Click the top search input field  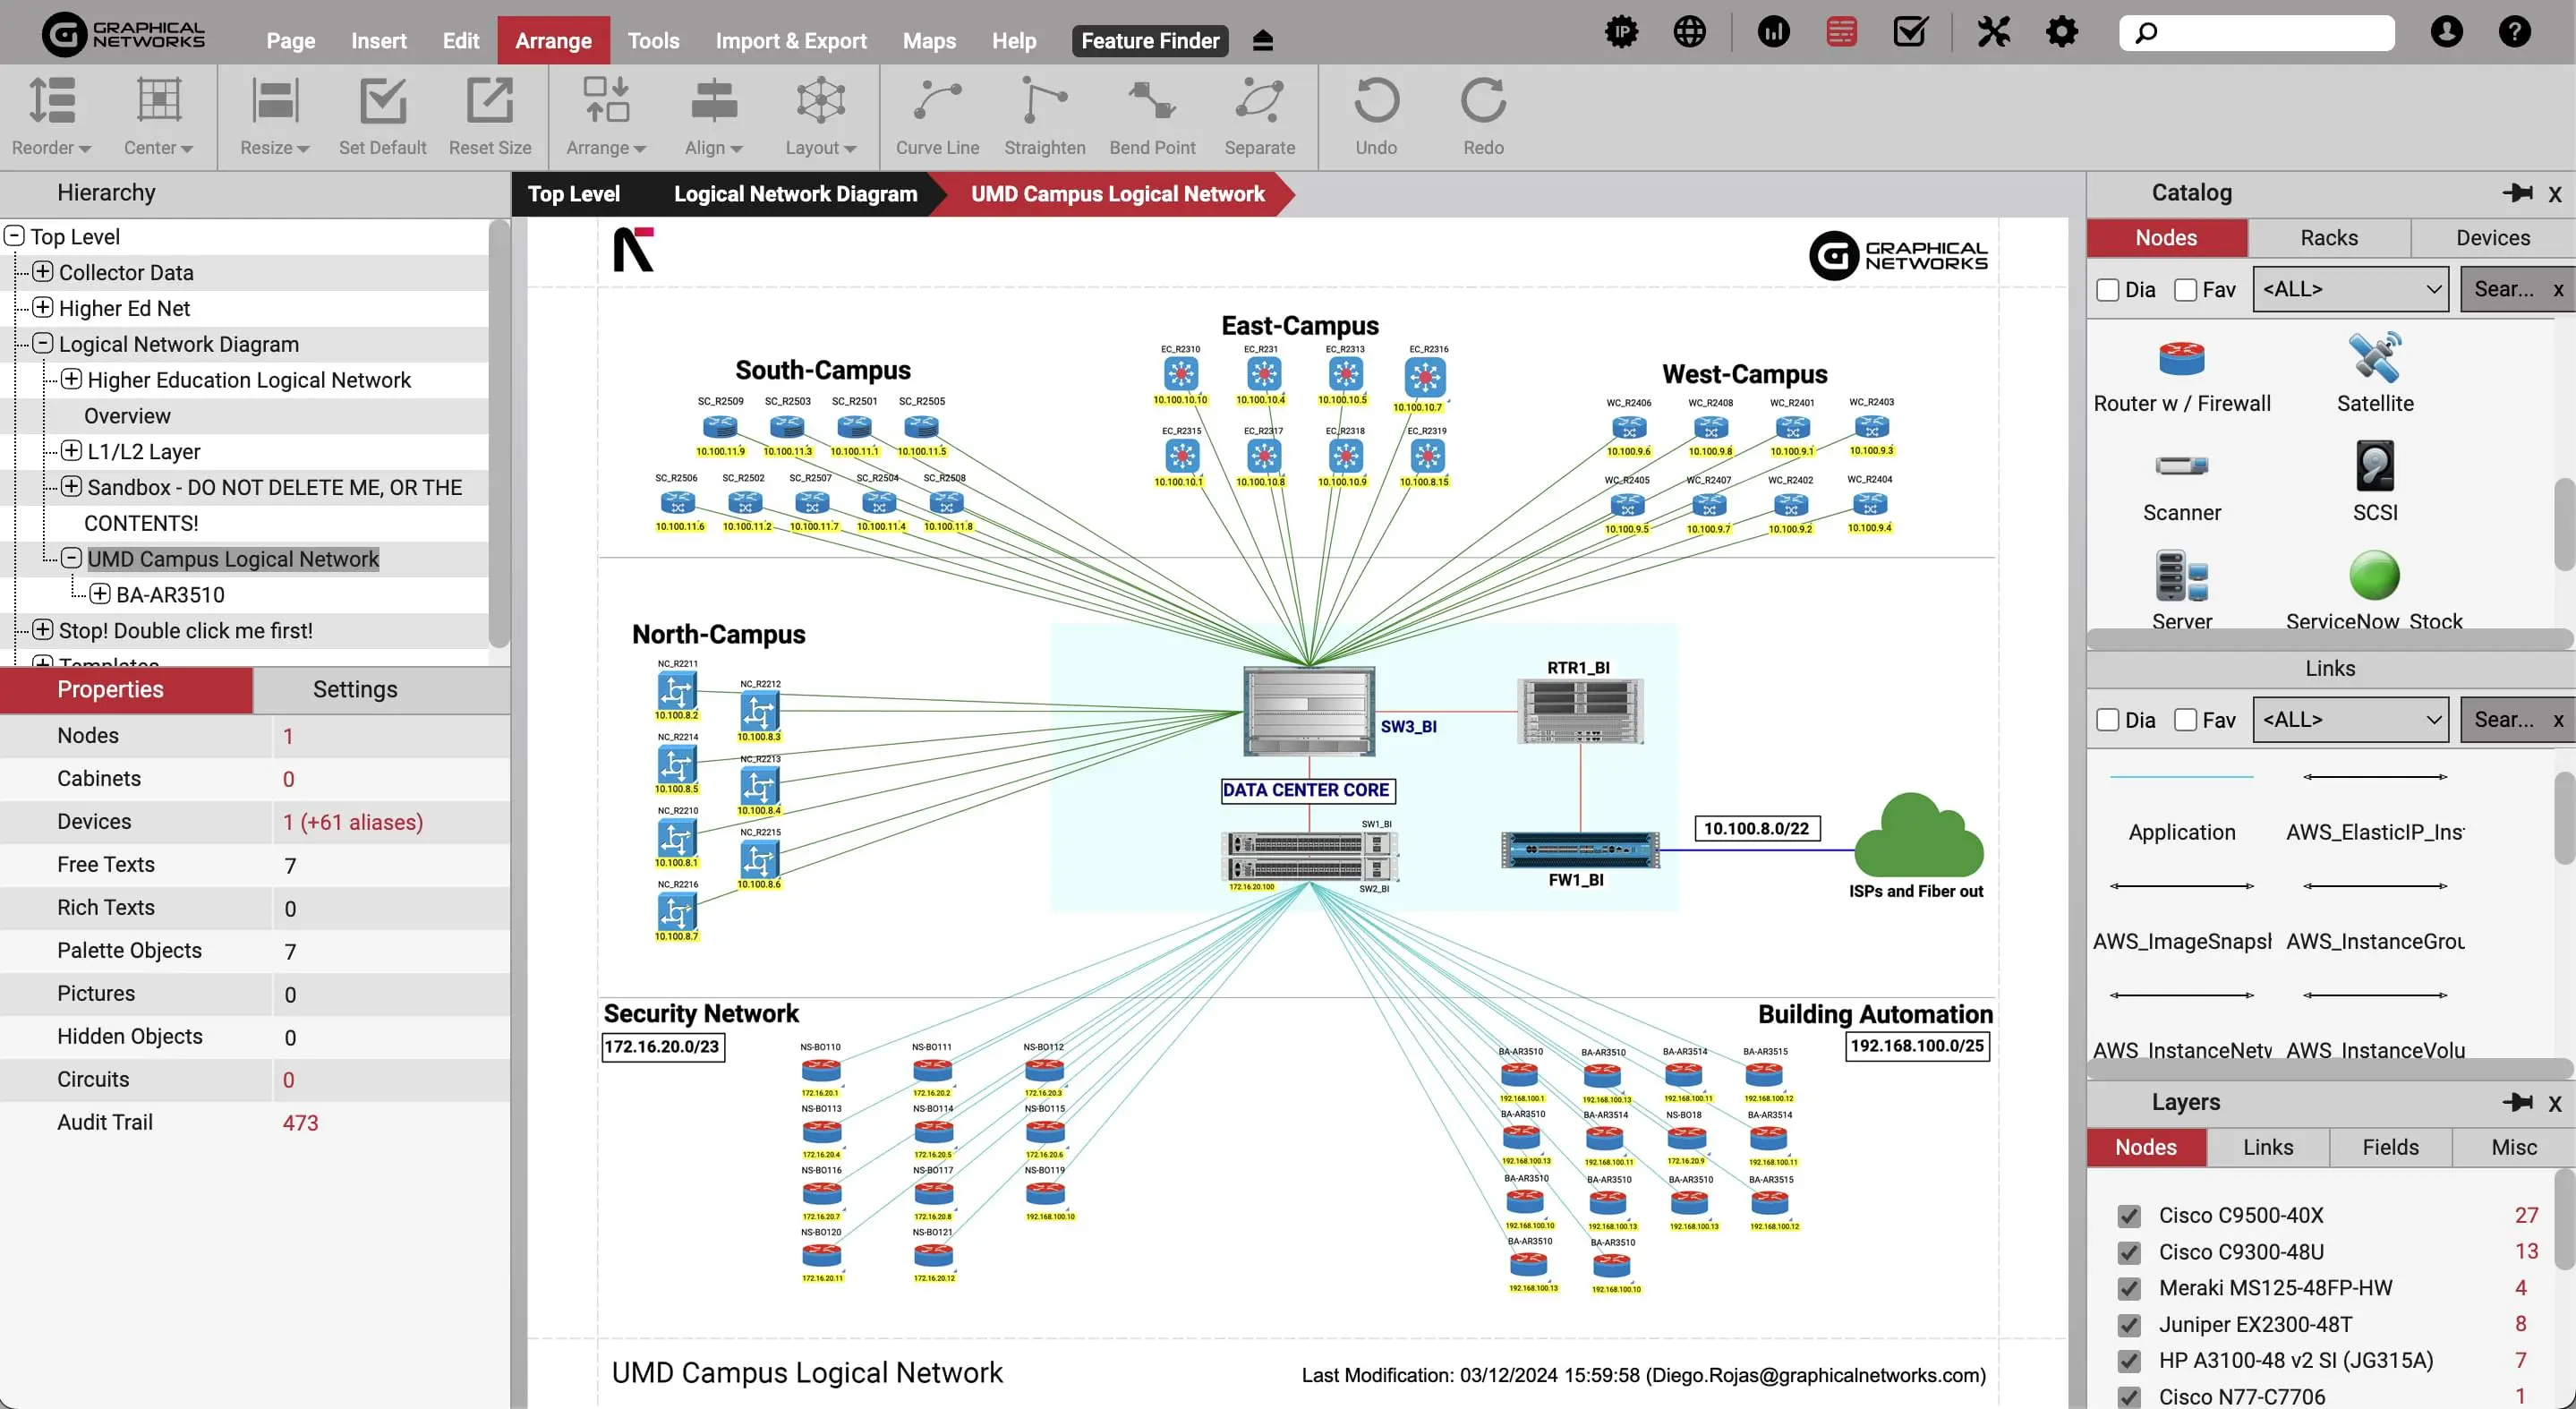[2270, 33]
